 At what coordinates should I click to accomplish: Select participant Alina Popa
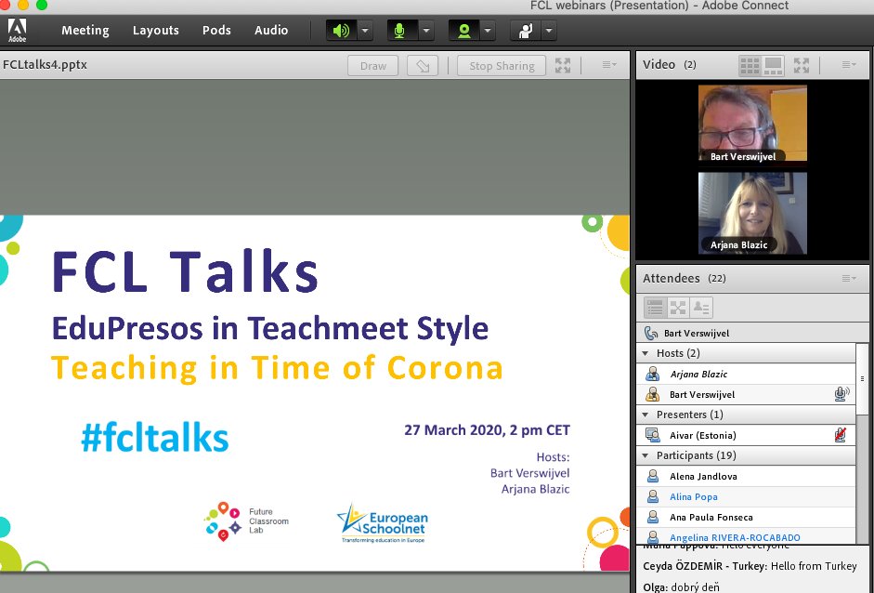746,496
